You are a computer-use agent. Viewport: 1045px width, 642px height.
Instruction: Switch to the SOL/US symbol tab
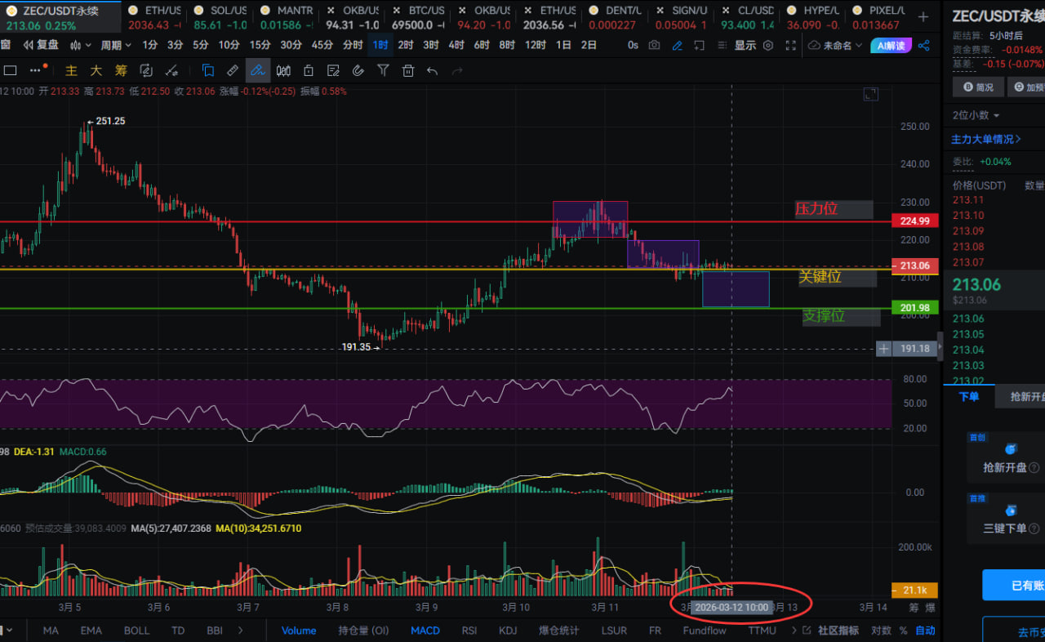(x=219, y=16)
